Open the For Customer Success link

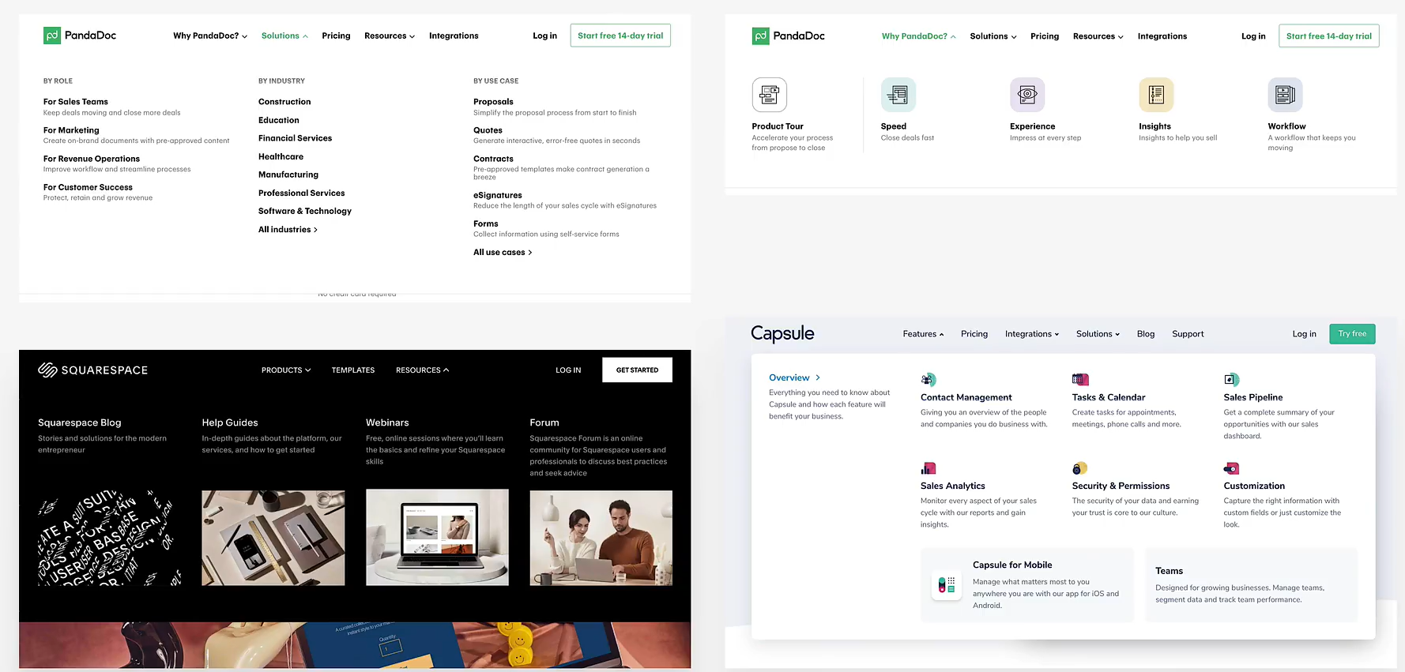click(88, 187)
